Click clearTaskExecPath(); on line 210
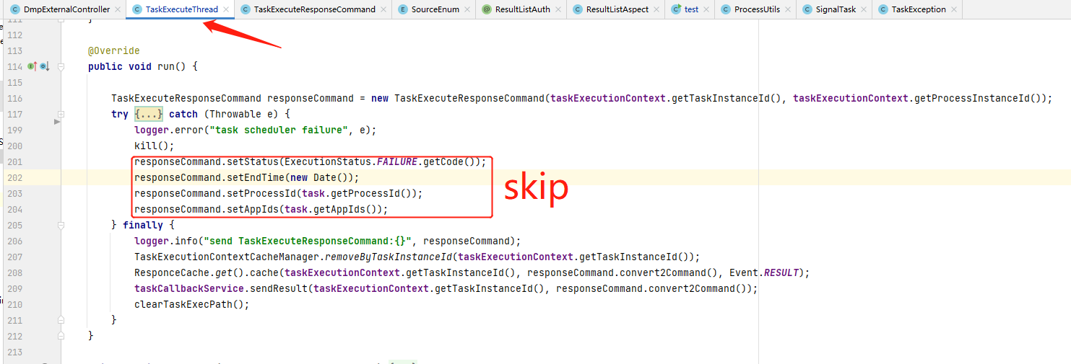This screenshot has height=364, width=1071. point(192,304)
